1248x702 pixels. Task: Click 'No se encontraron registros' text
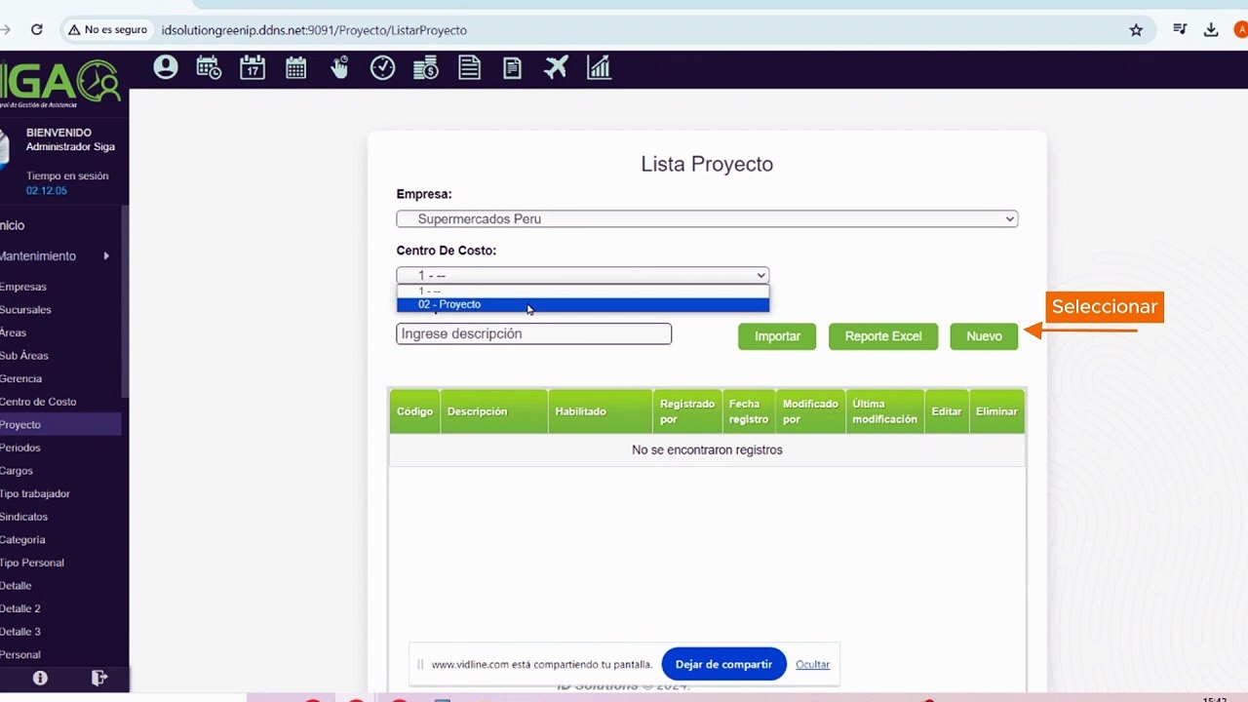click(707, 449)
